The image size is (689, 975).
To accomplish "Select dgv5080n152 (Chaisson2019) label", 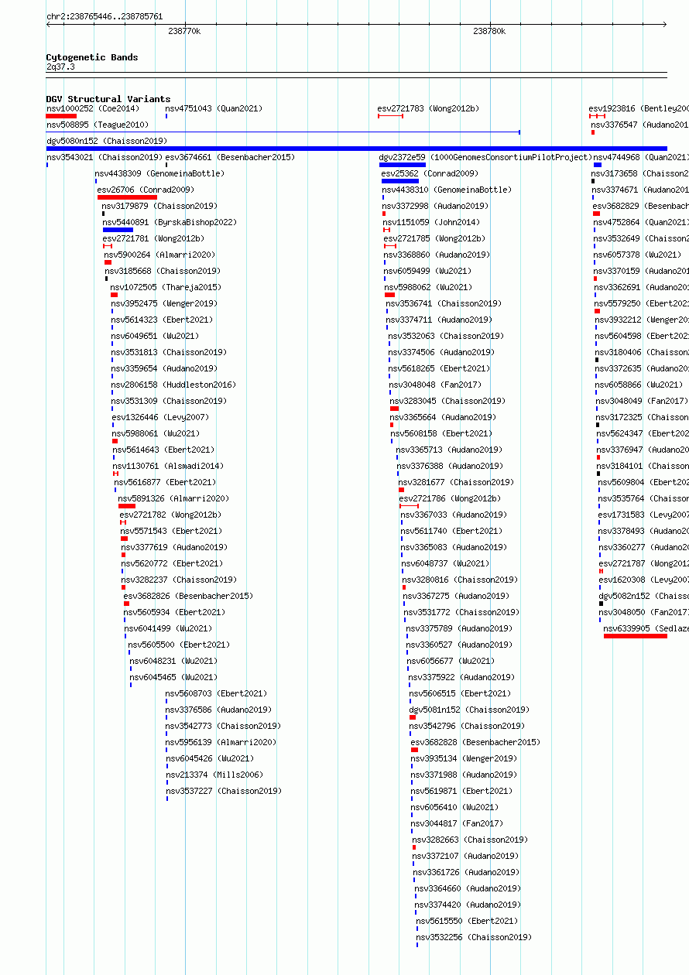I will 107,142.
